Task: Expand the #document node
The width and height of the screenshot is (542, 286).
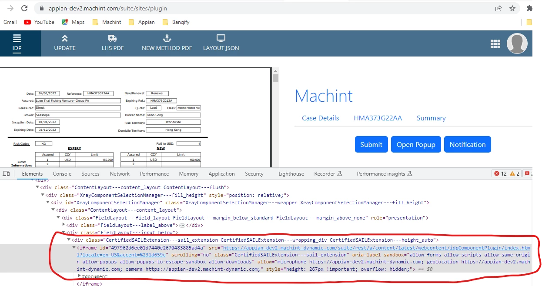Action: pos(79,276)
